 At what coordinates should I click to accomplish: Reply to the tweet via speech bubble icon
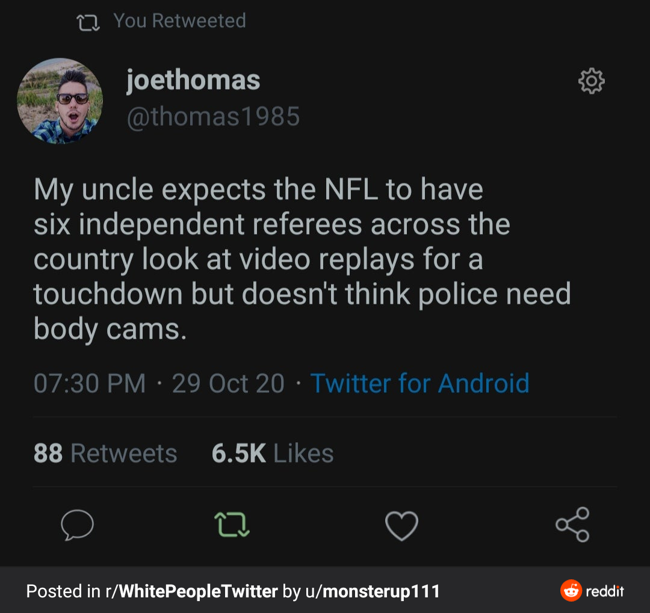pos(77,525)
